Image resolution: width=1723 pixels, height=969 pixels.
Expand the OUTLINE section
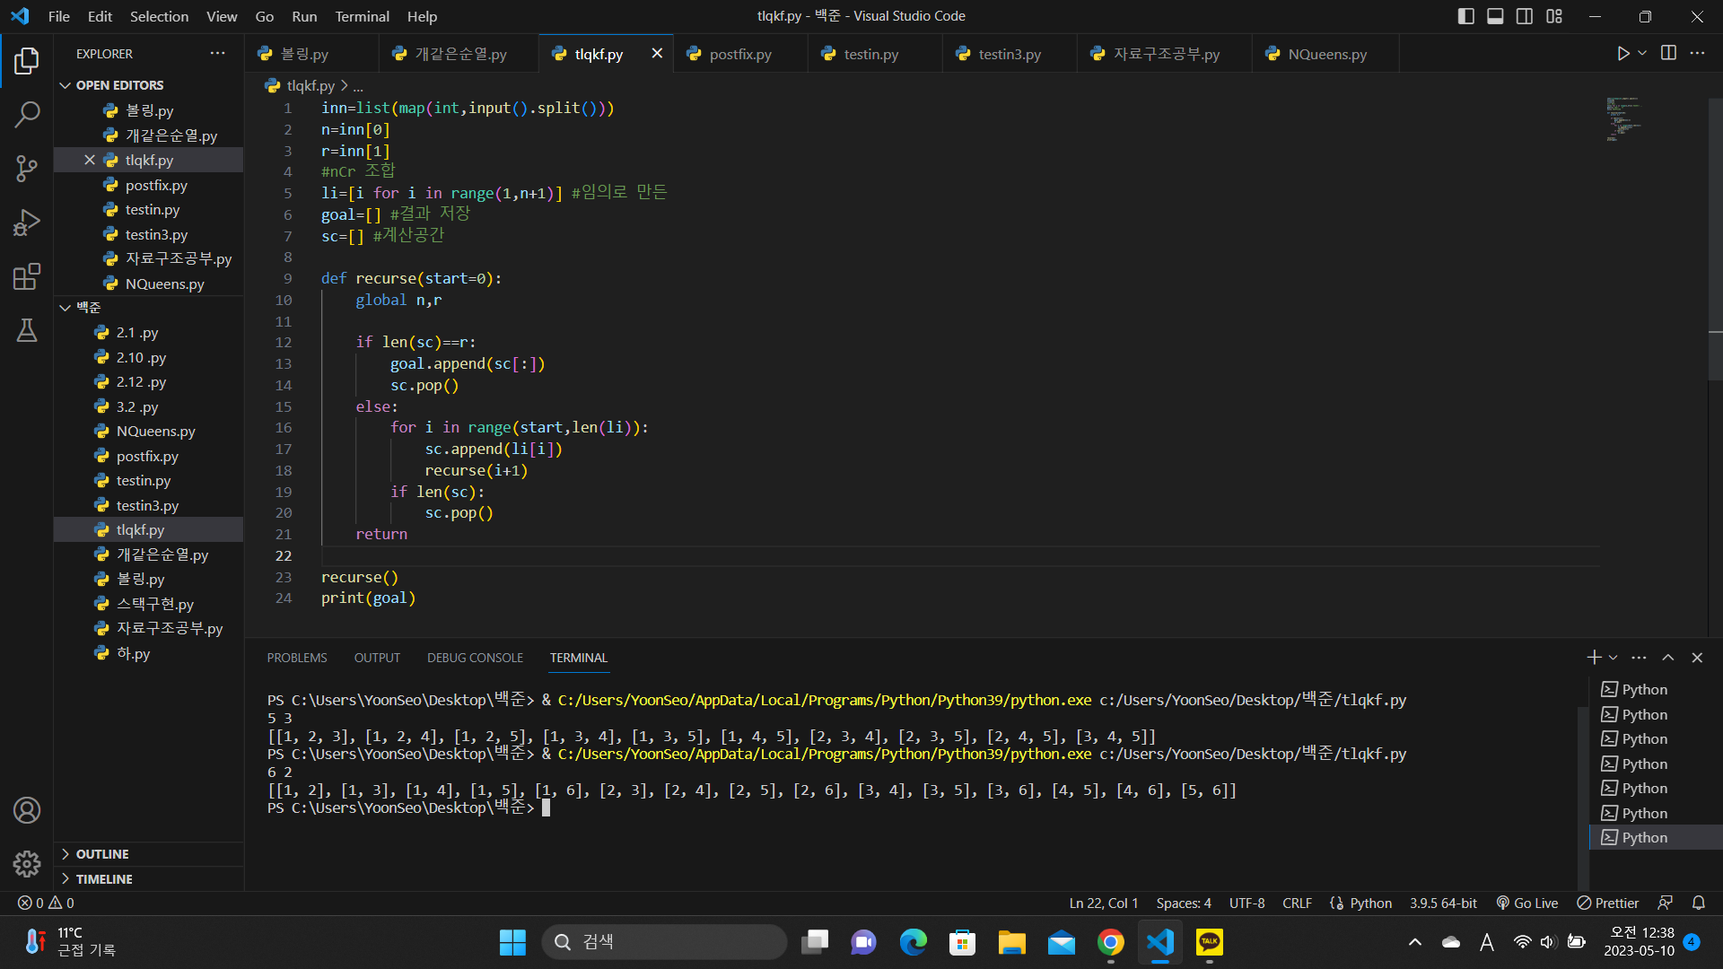(x=101, y=854)
